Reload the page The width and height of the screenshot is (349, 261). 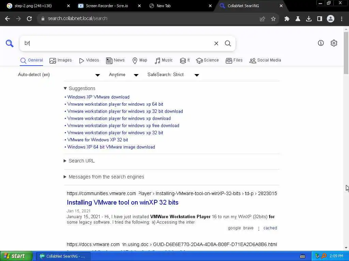tap(29, 19)
